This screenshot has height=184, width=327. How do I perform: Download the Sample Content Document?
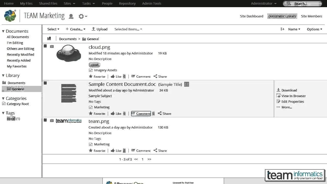click(287, 90)
